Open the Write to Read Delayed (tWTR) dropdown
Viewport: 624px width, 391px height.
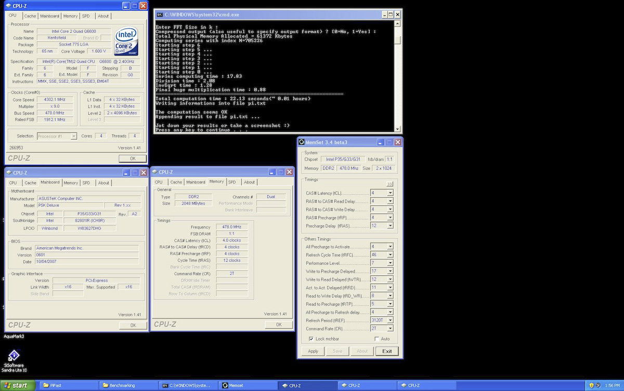coord(390,279)
